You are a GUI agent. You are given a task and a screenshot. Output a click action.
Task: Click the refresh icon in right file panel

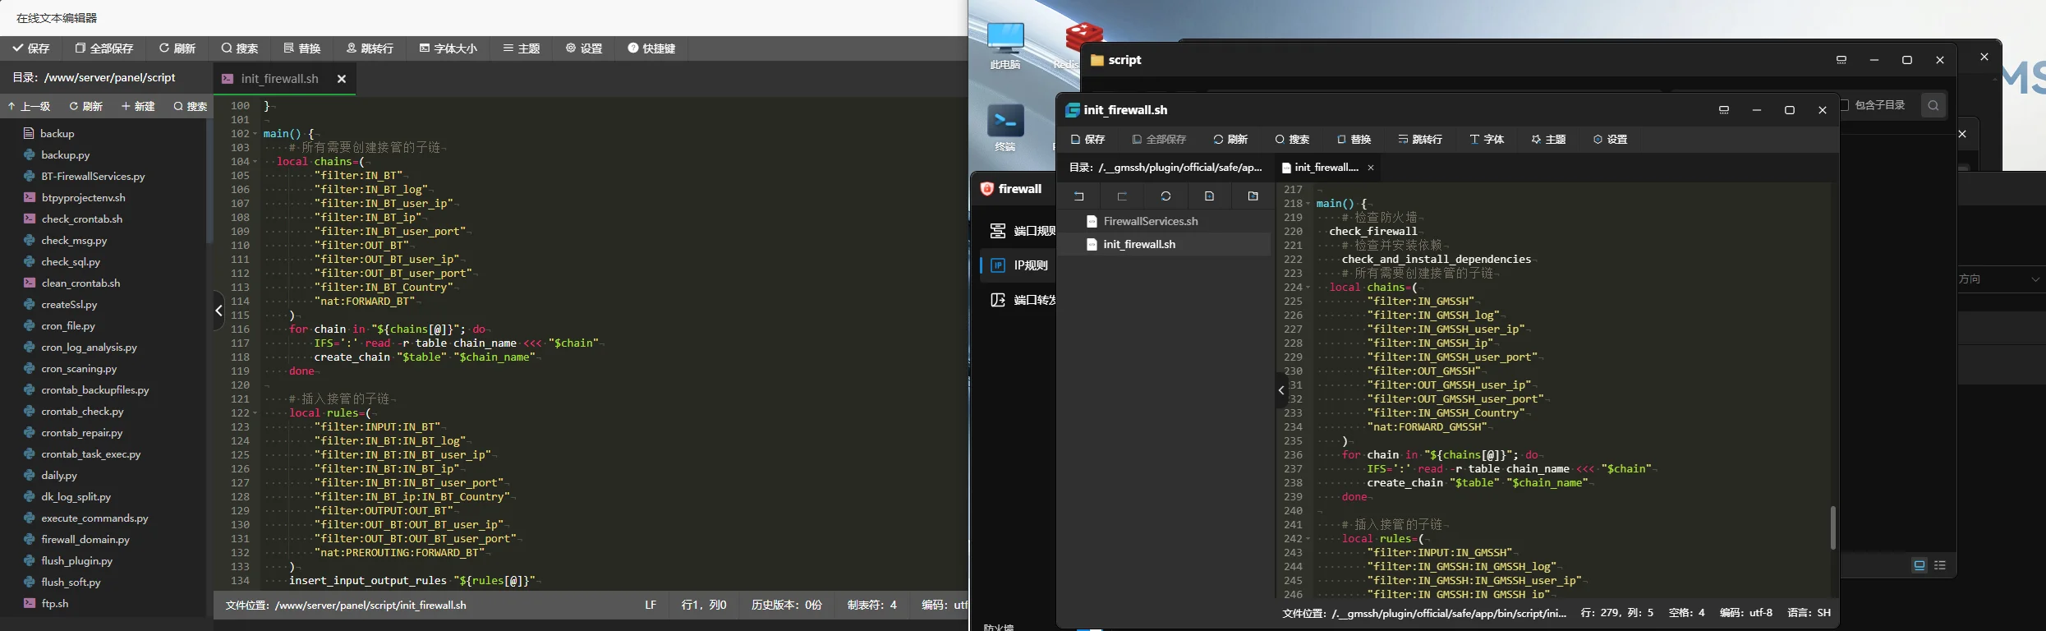(1166, 196)
